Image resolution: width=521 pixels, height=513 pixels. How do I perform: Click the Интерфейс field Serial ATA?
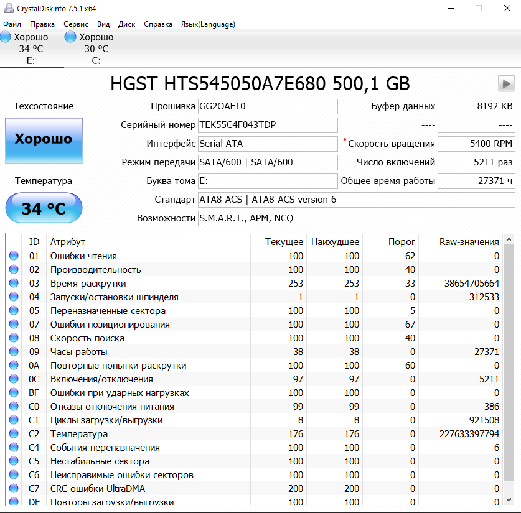[268, 144]
